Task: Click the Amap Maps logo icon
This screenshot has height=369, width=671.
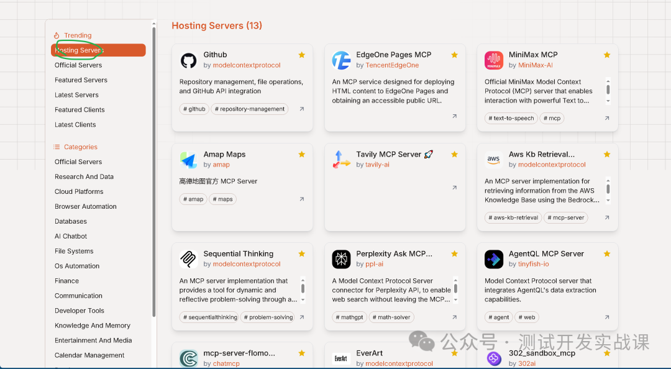Action: [x=188, y=160]
